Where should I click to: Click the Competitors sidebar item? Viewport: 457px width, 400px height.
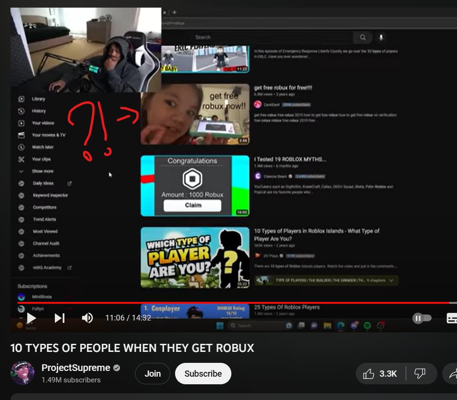pos(44,207)
